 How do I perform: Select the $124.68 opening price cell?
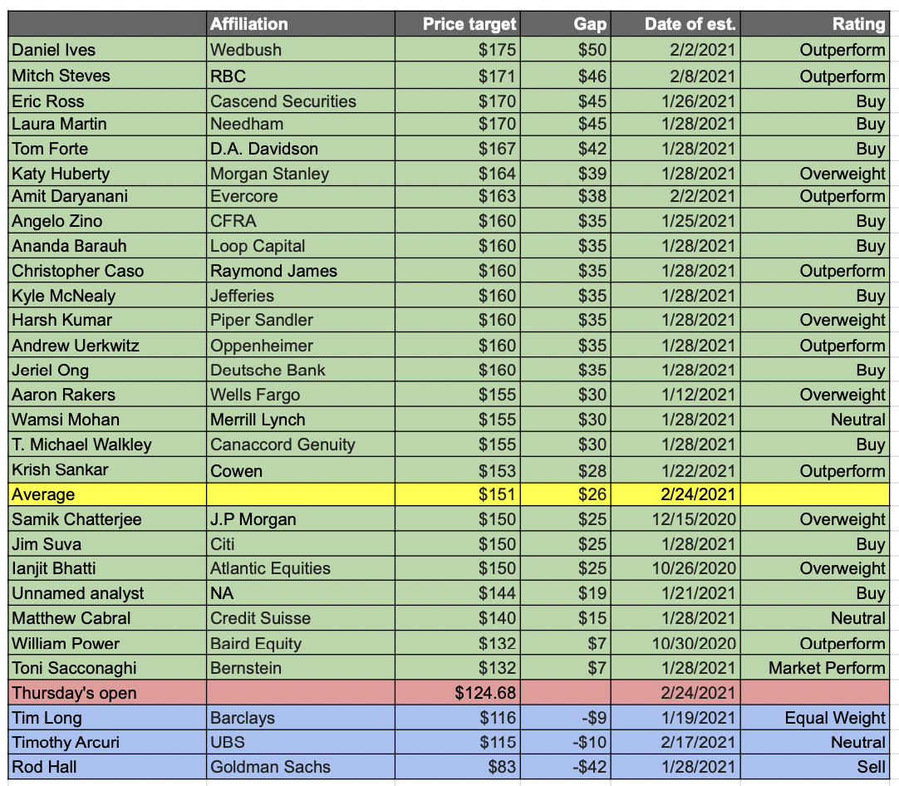(x=458, y=693)
